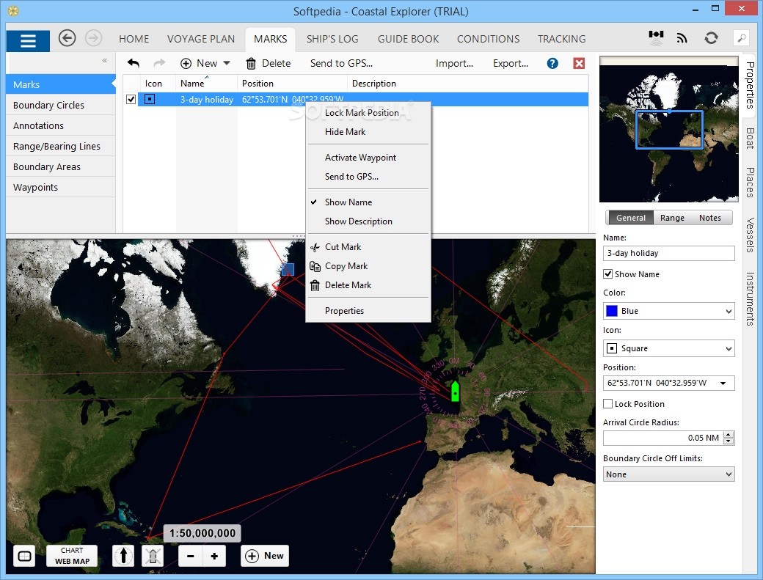Click the 1:50,000,000 scale indicator

(x=202, y=533)
